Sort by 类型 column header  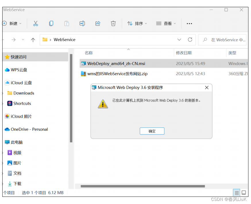tap(232, 53)
